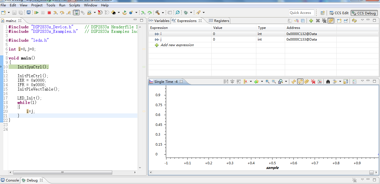380x184 pixels.
Task: Open graph measurement marker dropdown arrow
Action: click(251, 81)
